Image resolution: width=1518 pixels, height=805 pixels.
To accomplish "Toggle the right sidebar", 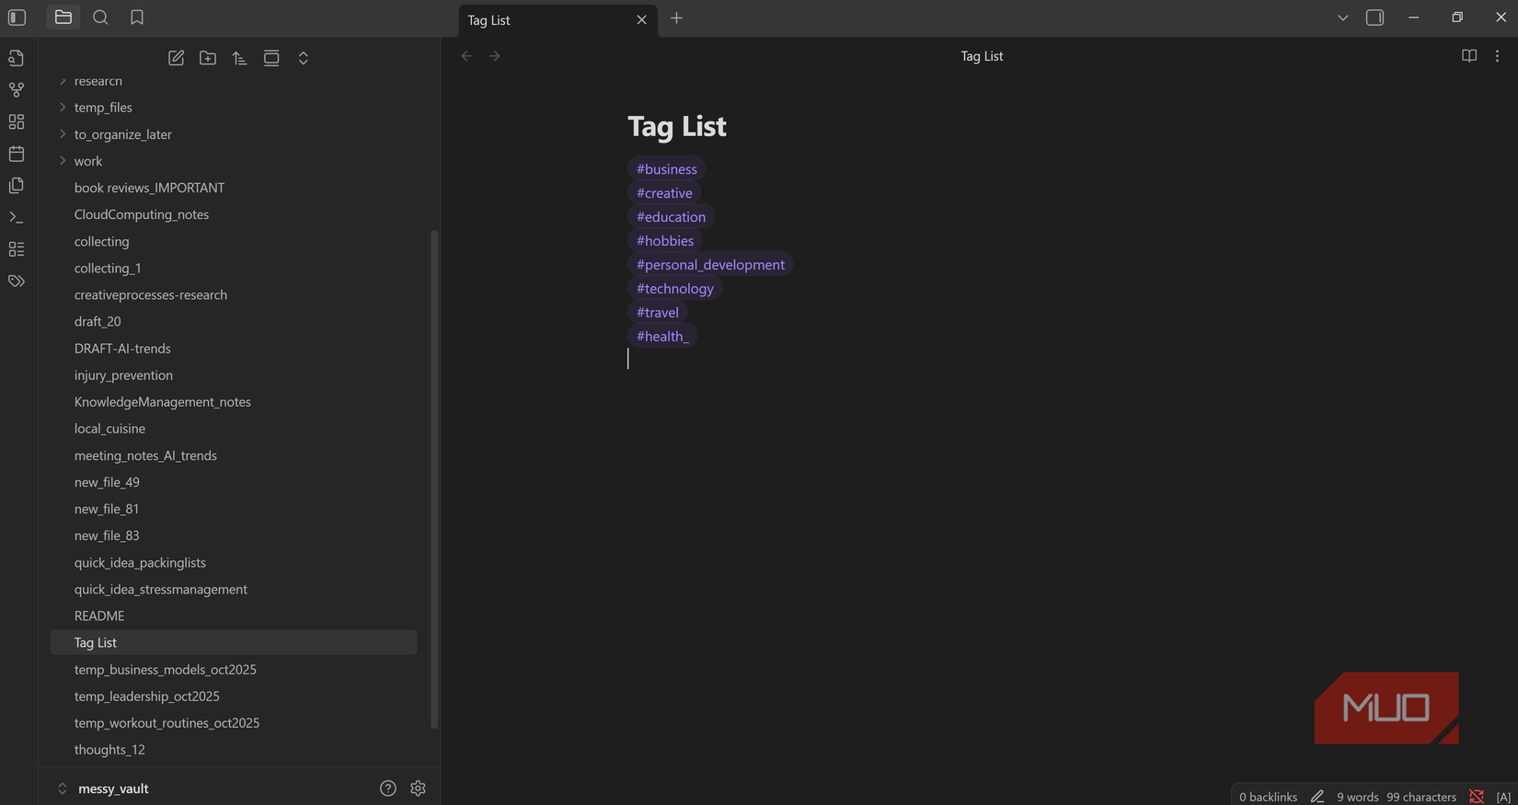I will (1374, 17).
